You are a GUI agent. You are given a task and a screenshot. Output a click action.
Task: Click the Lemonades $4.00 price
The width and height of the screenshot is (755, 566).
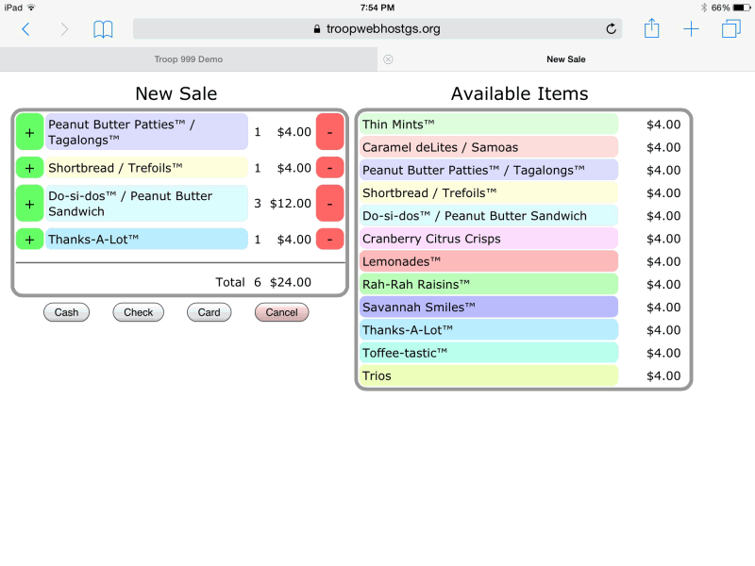pyautogui.click(x=663, y=262)
